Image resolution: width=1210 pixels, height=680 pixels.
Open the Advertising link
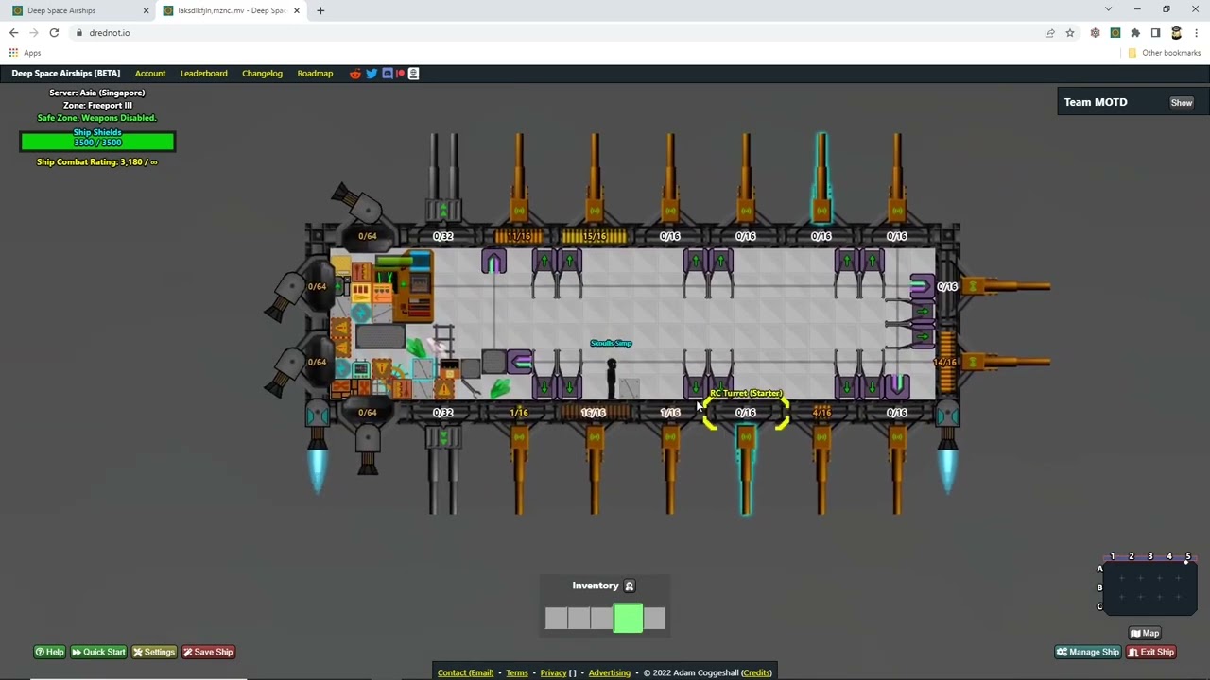[610, 672]
